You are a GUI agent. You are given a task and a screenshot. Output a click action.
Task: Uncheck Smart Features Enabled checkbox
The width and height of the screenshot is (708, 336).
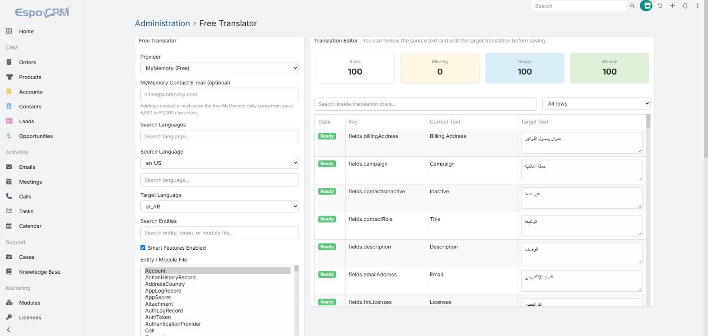[x=143, y=248]
